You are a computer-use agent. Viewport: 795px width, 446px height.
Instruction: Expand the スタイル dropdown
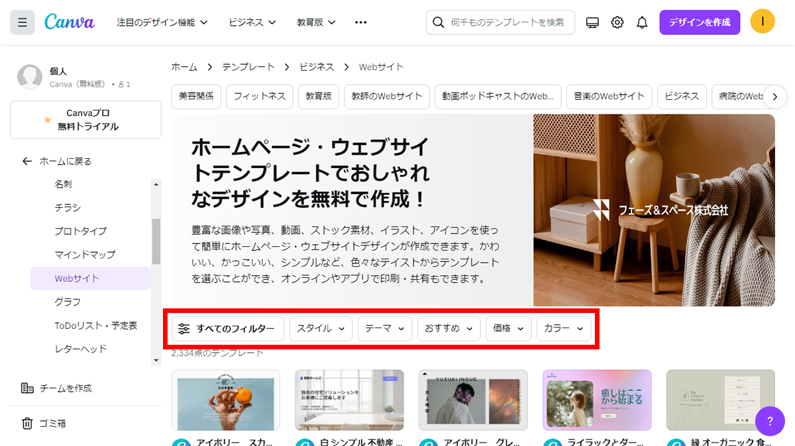[x=321, y=329]
